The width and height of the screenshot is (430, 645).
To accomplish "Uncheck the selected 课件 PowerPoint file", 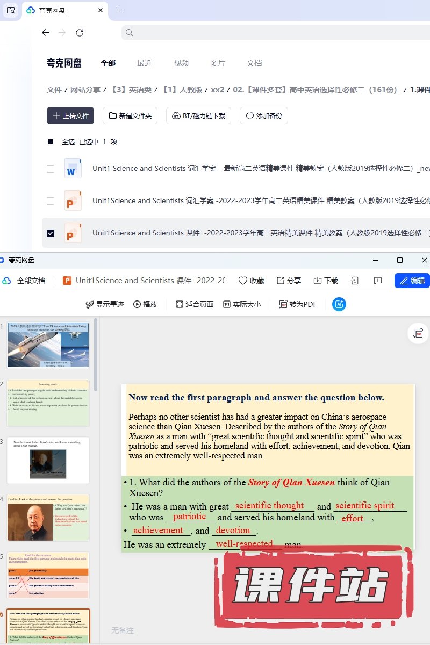I will pyautogui.click(x=51, y=233).
